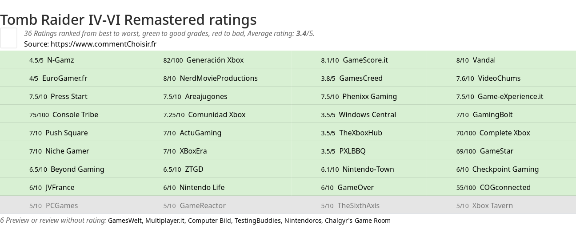This screenshot has width=576, height=225.
Task: Select the Generación Xbox rating entry
Action: [x=215, y=60]
